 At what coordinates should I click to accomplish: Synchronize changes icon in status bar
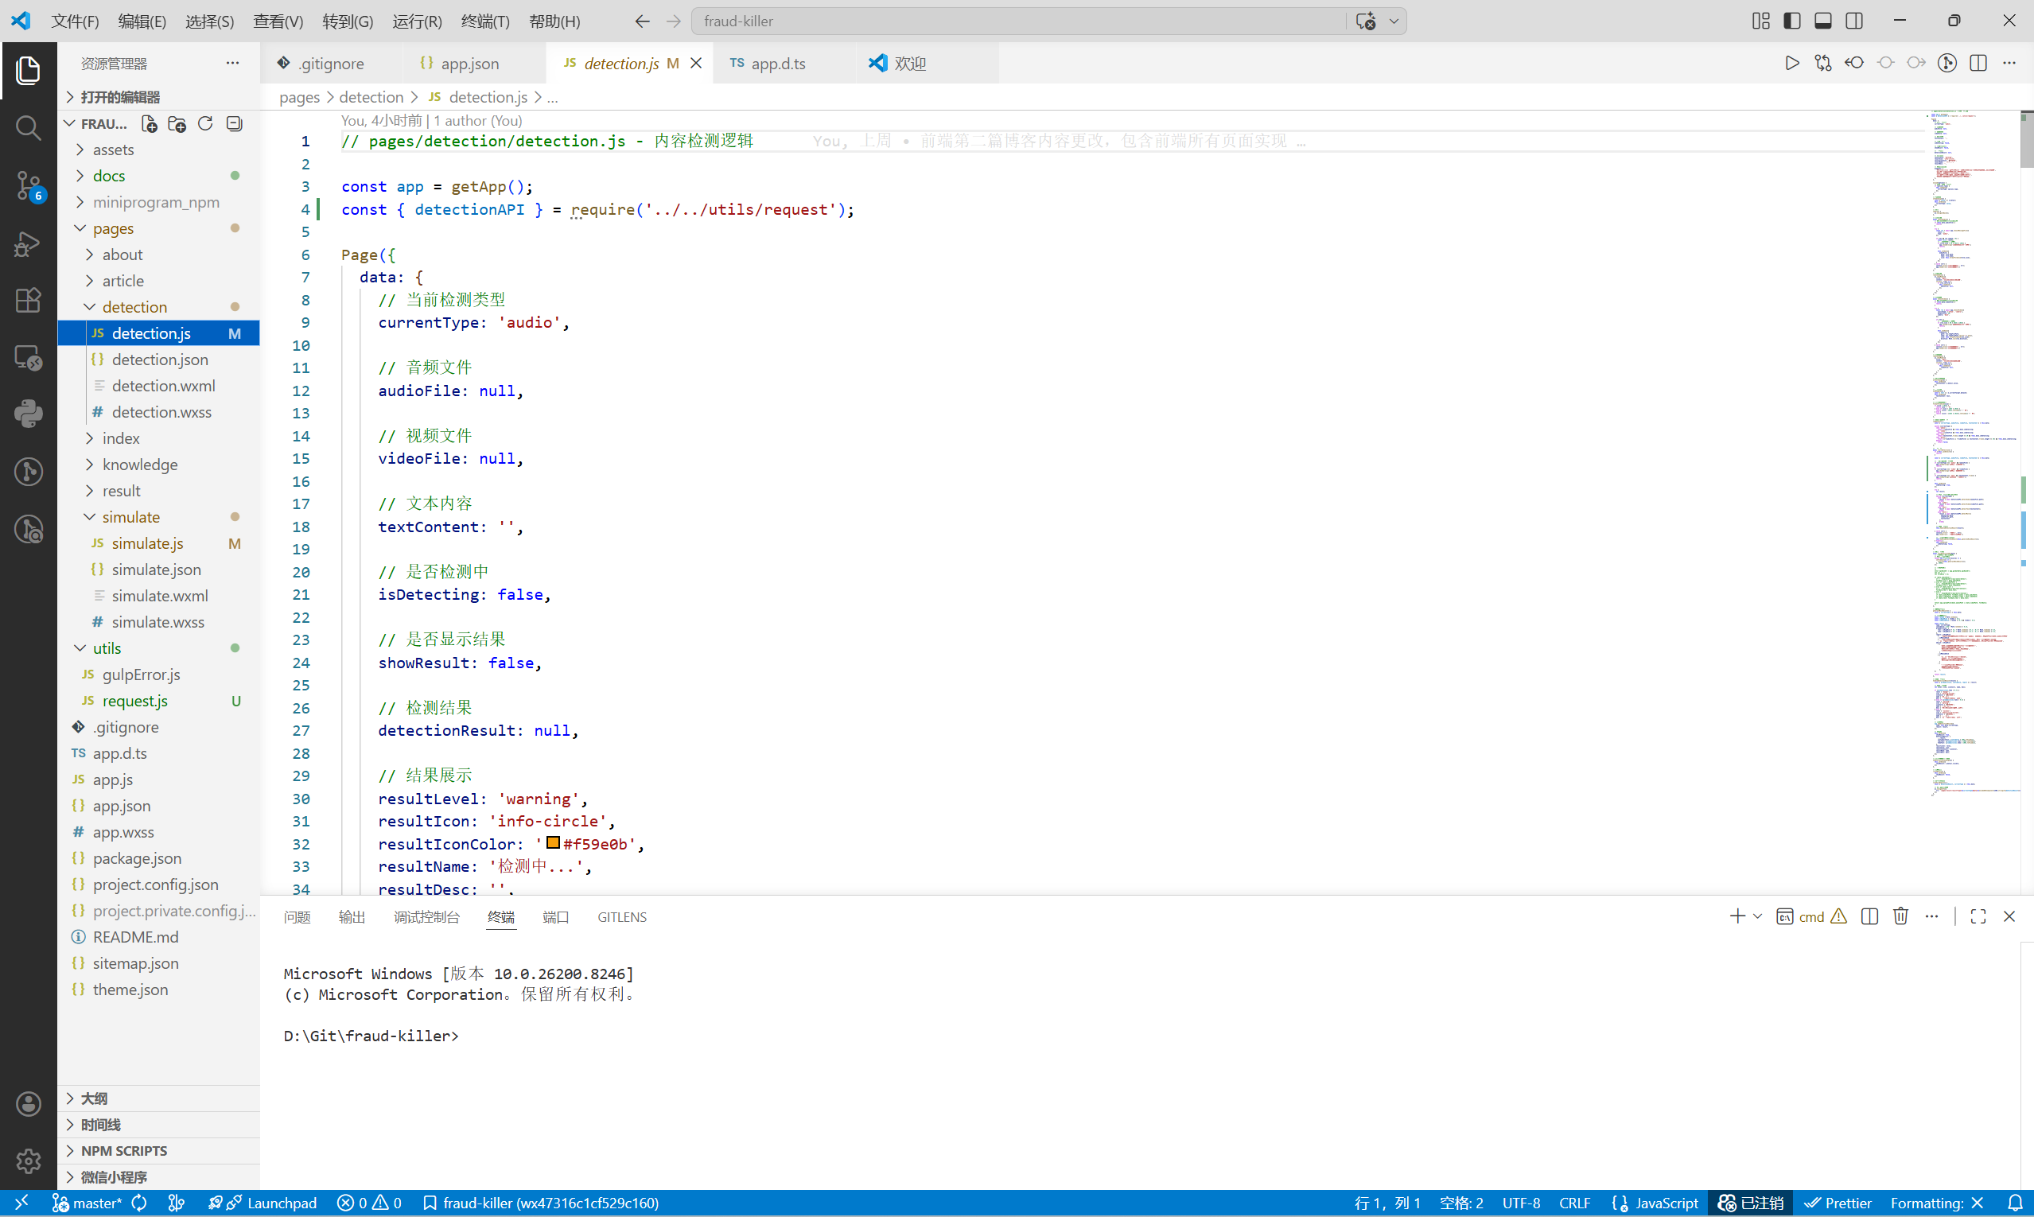tap(139, 1203)
